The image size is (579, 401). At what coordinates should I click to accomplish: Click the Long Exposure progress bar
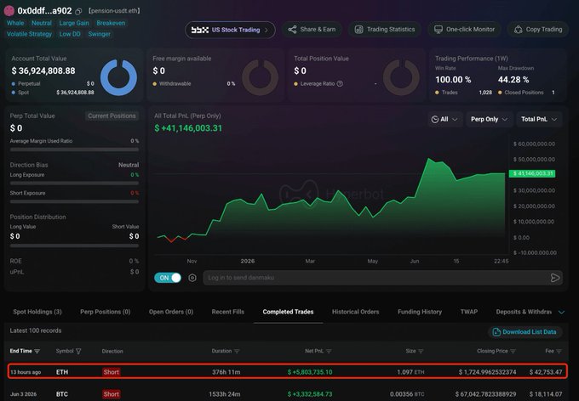click(74, 184)
